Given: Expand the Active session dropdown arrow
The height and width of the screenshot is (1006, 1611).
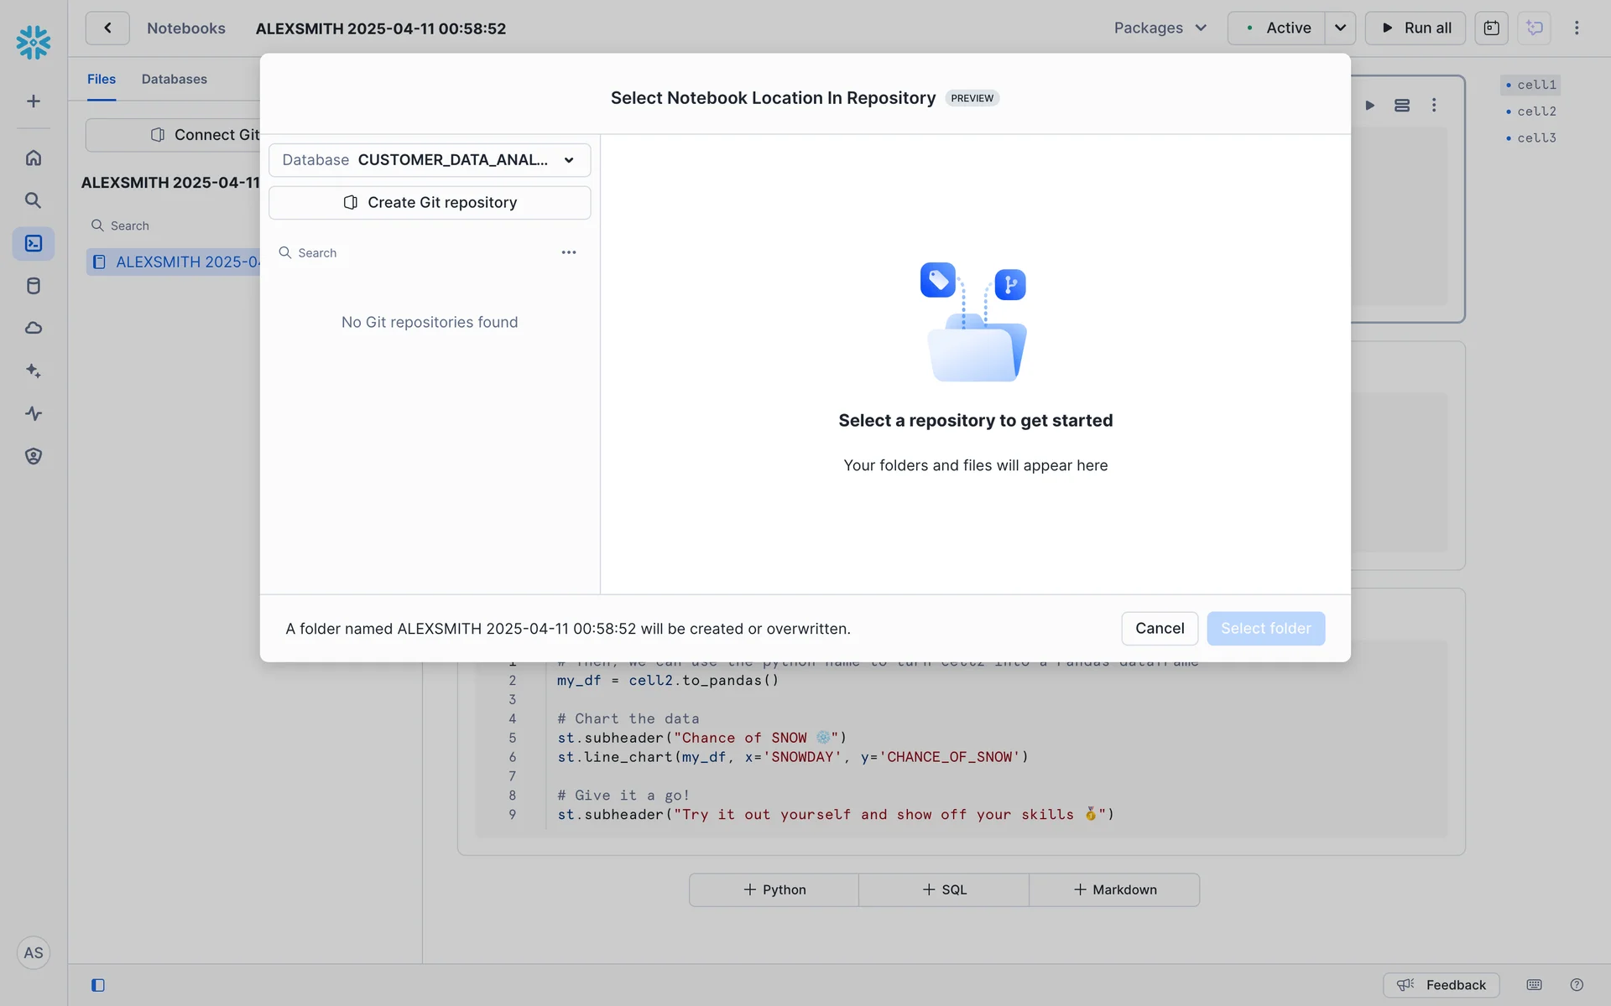Looking at the screenshot, I should click(1340, 28).
